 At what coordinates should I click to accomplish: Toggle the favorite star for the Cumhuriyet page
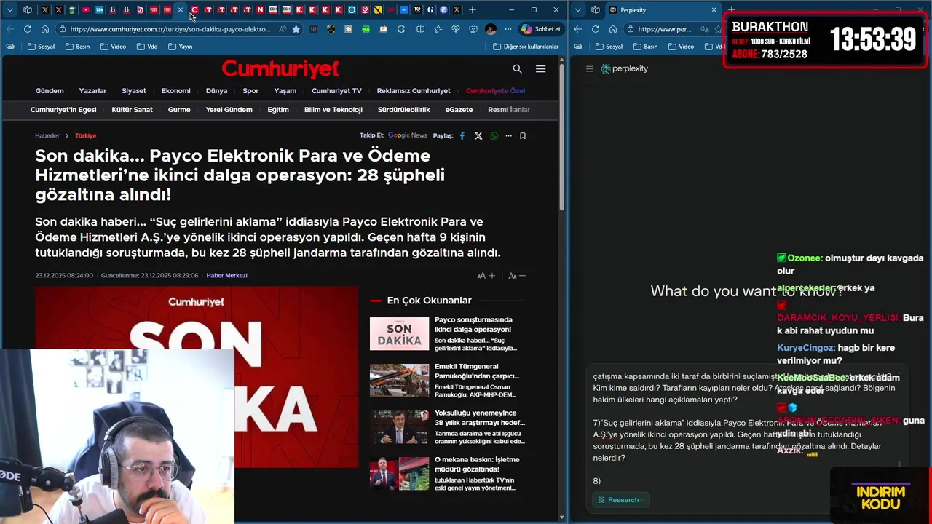coord(296,29)
